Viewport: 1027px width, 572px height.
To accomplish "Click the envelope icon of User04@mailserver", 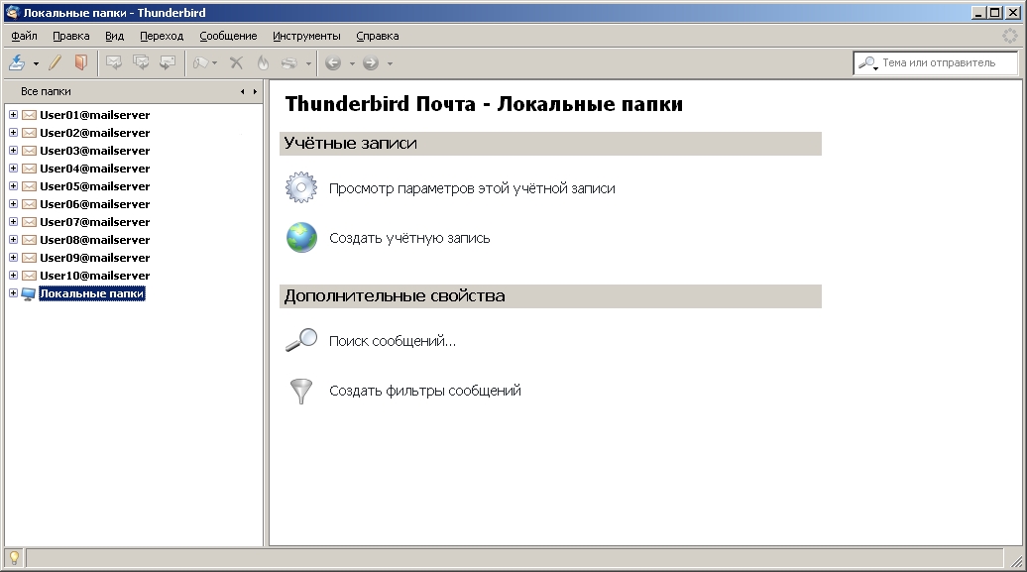I will pyautogui.click(x=29, y=169).
